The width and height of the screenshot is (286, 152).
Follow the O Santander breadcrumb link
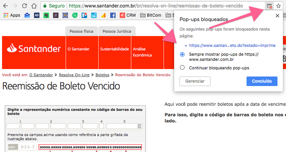coord(41,75)
